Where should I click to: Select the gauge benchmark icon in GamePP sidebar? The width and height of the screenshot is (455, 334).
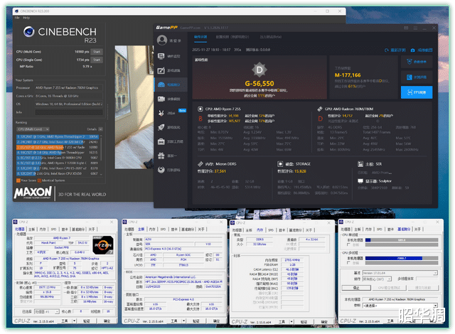[x=161, y=85]
